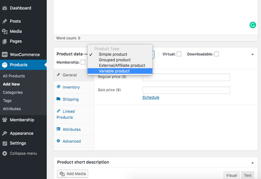Click the Regular price input field
The width and height of the screenshot is (261, 179).
pyautogui.click(x=186, y=77)
